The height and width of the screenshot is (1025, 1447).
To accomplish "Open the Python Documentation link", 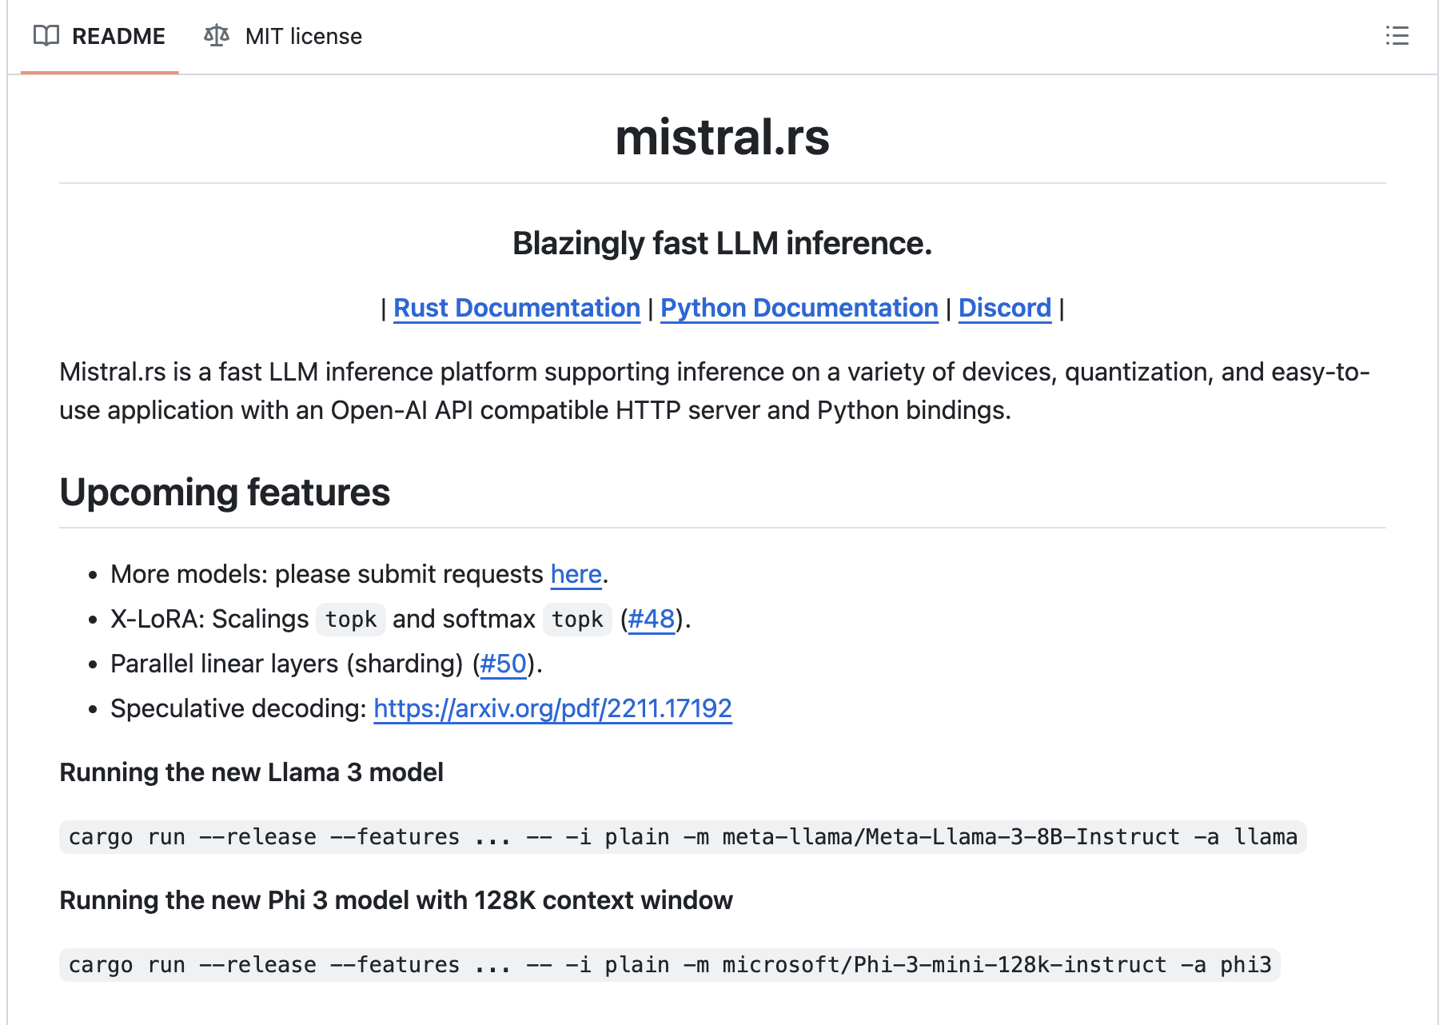I will pos(799,308).
